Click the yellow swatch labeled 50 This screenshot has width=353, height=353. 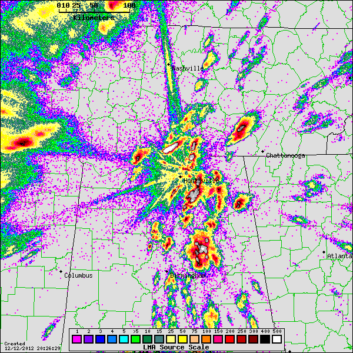(183, 339)
